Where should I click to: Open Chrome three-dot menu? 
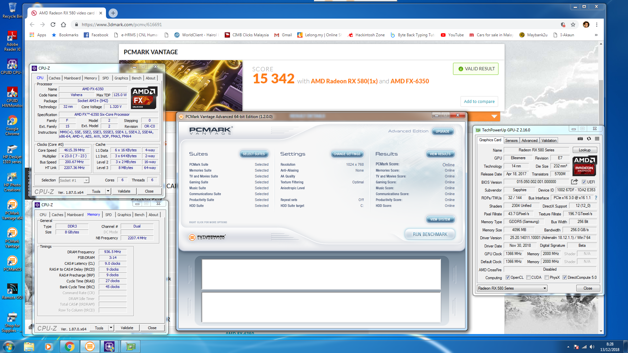[597, 25]
